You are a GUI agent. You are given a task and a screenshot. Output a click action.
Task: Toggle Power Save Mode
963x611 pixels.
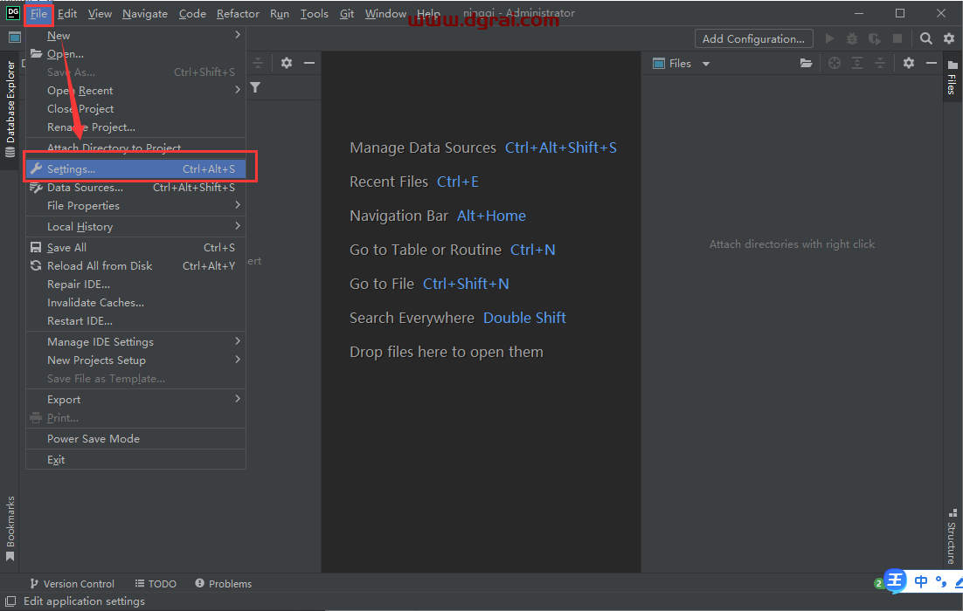point(135,439)
